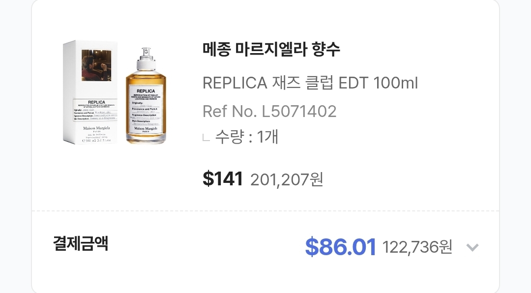Screen dimensions: 531x293
Task: Select the REPLICA 재즈 클럽 EDT 100ml name
Action: 310,83
